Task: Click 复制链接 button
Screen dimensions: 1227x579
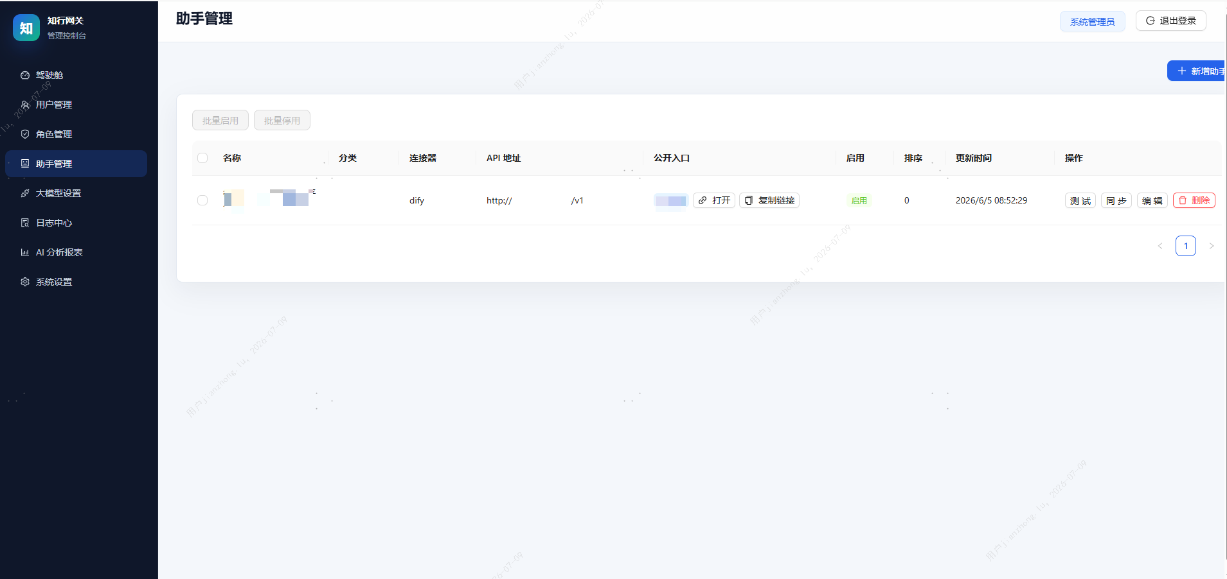Action: (769, 200)
